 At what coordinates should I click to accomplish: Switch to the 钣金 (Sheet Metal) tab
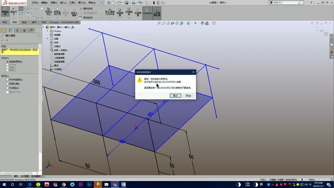coord(24,22)
